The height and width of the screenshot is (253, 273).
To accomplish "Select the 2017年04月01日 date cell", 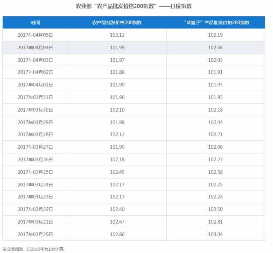I will pyautogui.click(x=35, y=85).
